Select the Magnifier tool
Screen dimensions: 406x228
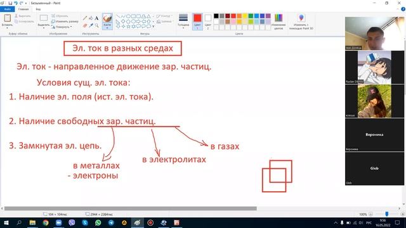coord(96,25)
